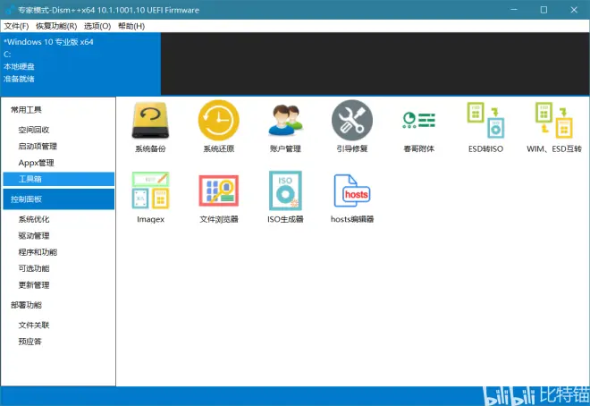Open the ISO生成器 tool
Image resolution: width=590 pixels, height=406 pixels.
click(285, 191)
